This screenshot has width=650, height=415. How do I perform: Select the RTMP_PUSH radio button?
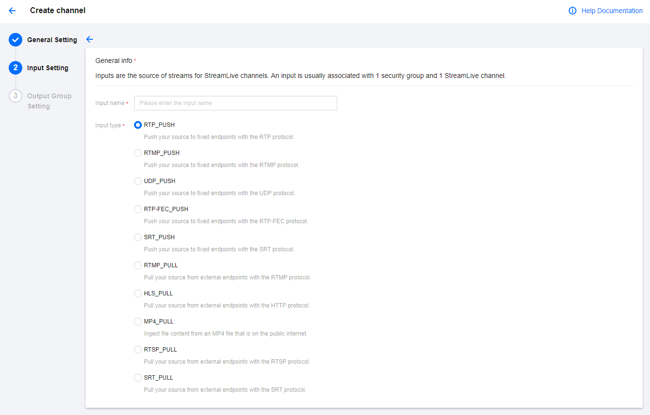coord(138,153)
